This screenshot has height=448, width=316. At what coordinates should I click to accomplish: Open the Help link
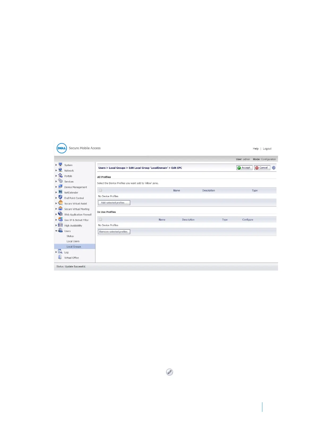pyautogui.click(x=256, y=149)
